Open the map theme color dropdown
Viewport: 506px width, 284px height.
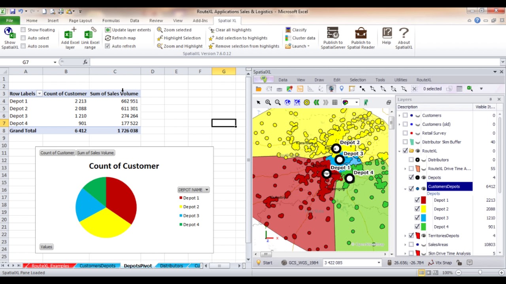click(x=356, y=103)
